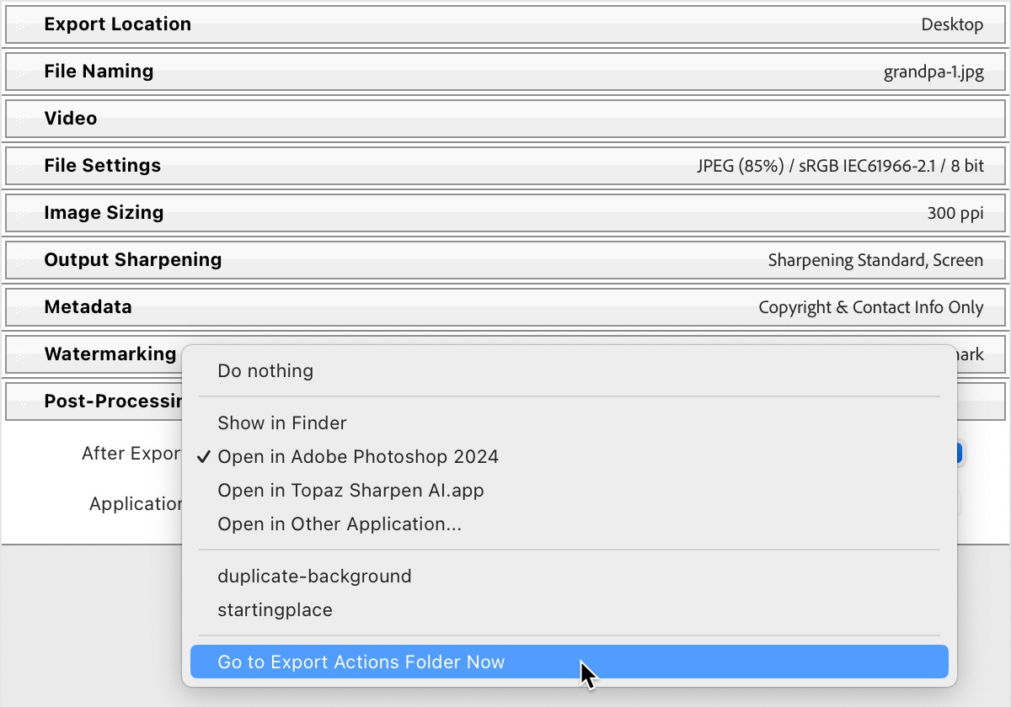The width and height of the screenshot is (1011, 707).
Task: Expand the Output Sharpening panel
Action: pyautogui.click(x=132, y=259)
